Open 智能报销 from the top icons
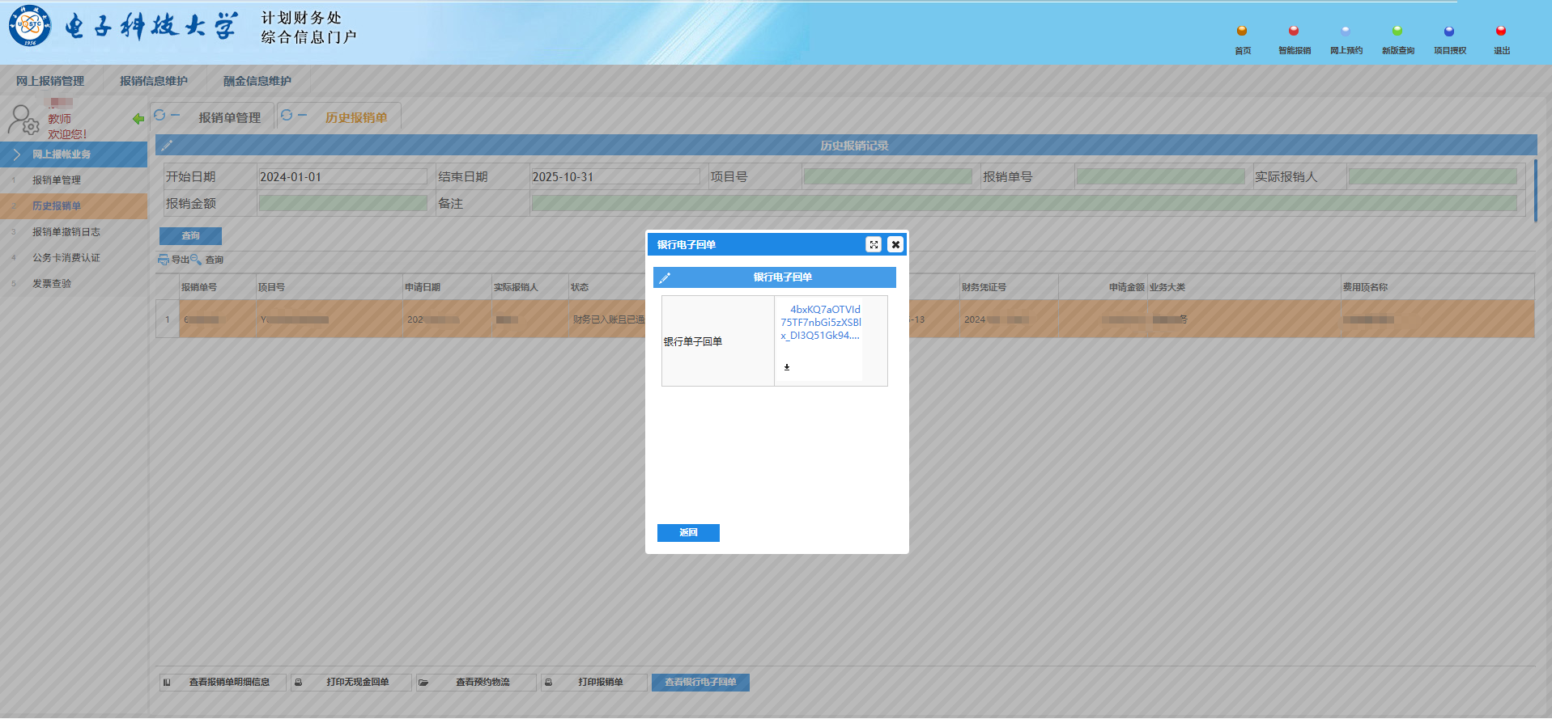Viewport: 1552px width, 719px height. pos(1294,32)
